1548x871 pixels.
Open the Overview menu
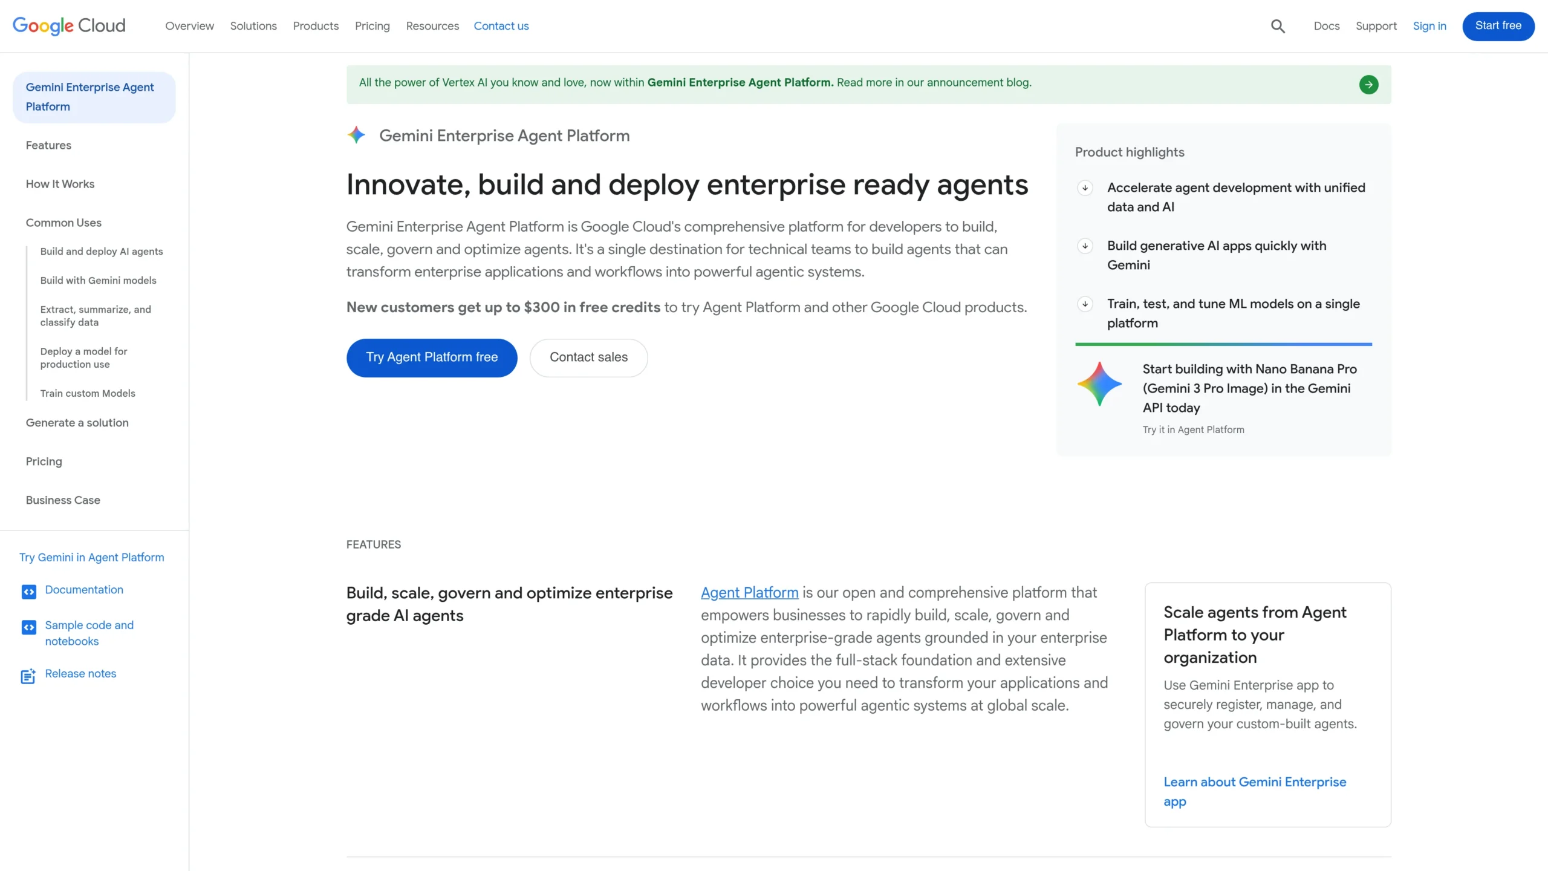point(189,26)
